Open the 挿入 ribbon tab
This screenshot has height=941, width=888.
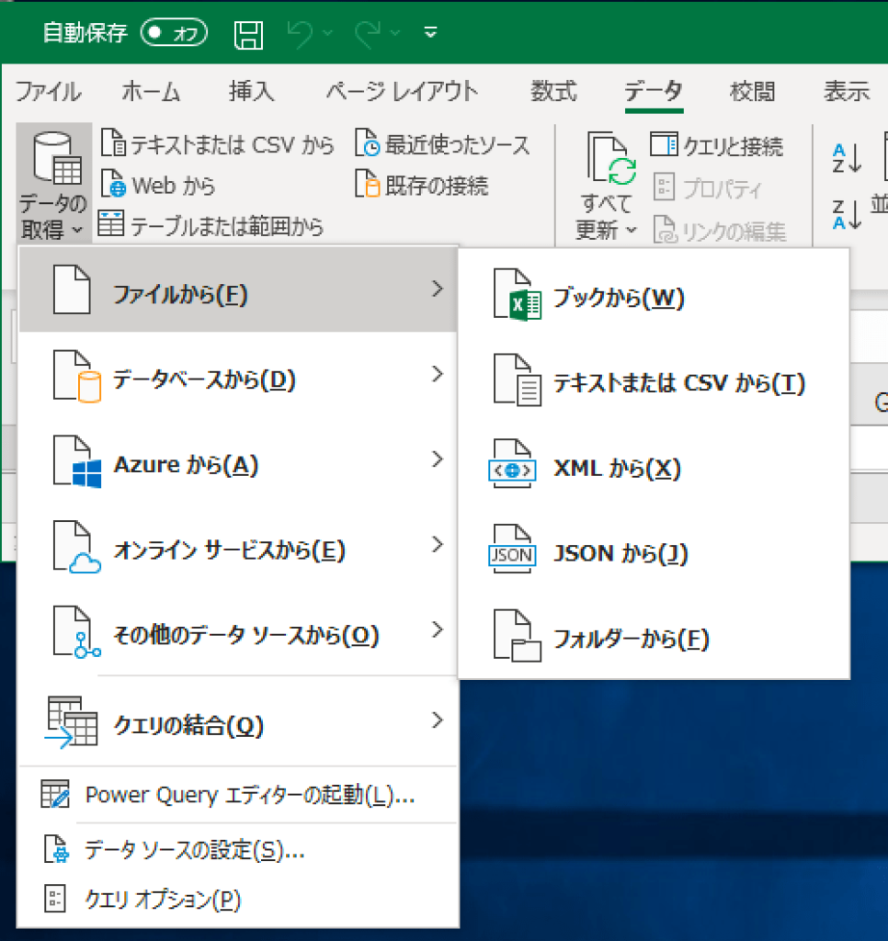251,91
